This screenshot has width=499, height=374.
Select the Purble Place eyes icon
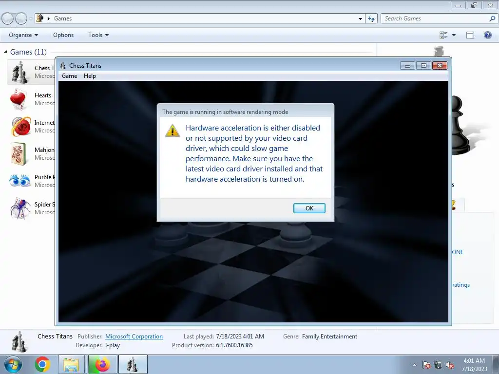[19, 181]
